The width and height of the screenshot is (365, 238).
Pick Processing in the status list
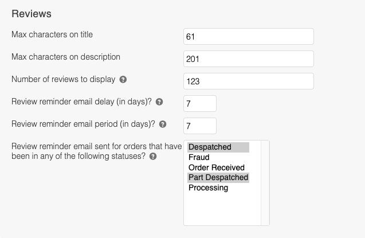[x=208, y=188]
